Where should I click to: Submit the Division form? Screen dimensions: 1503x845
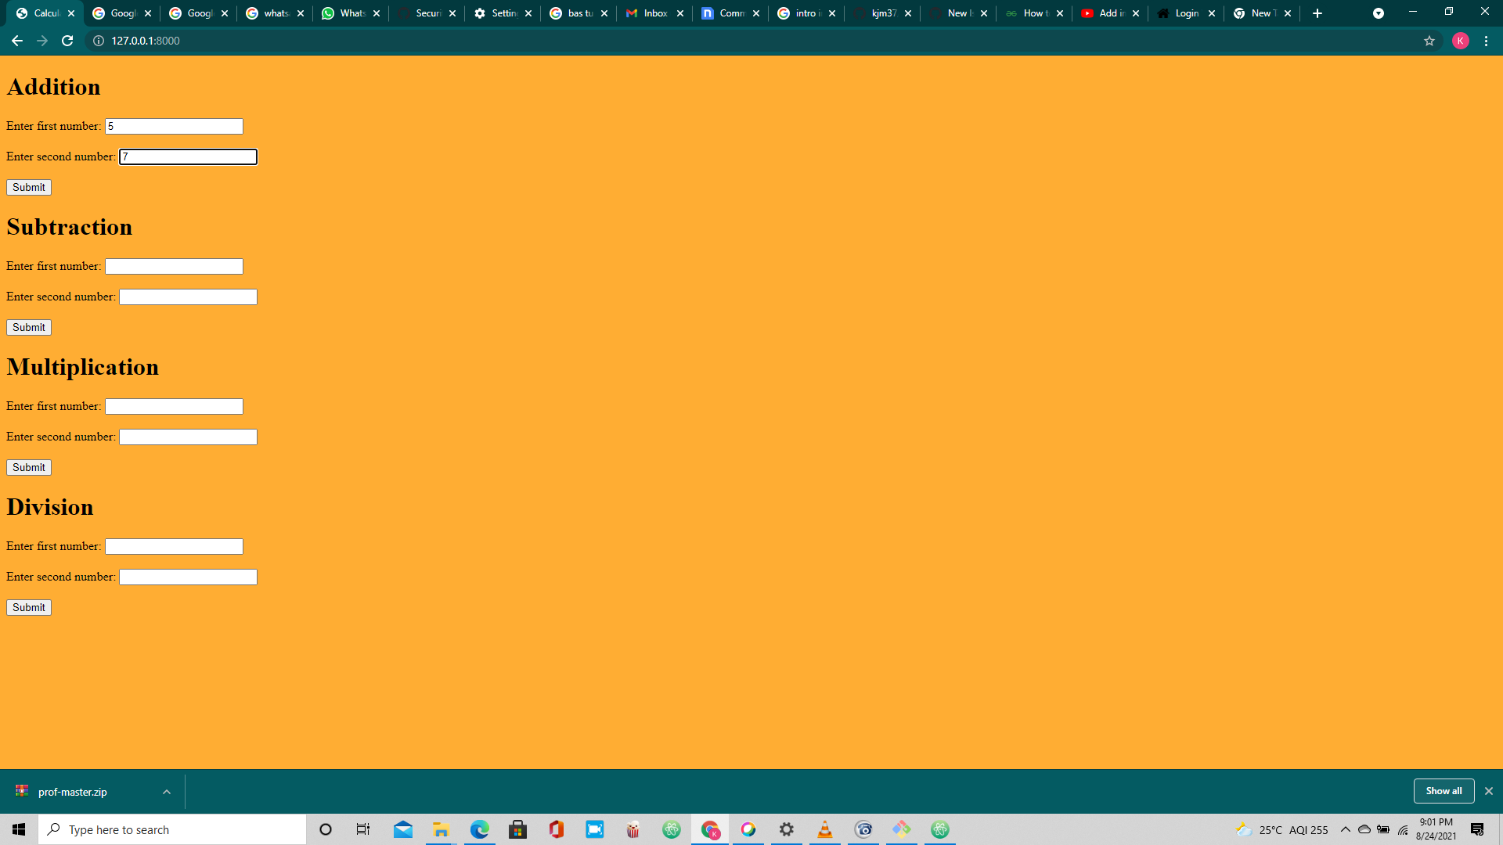click(x=29, y=607)
